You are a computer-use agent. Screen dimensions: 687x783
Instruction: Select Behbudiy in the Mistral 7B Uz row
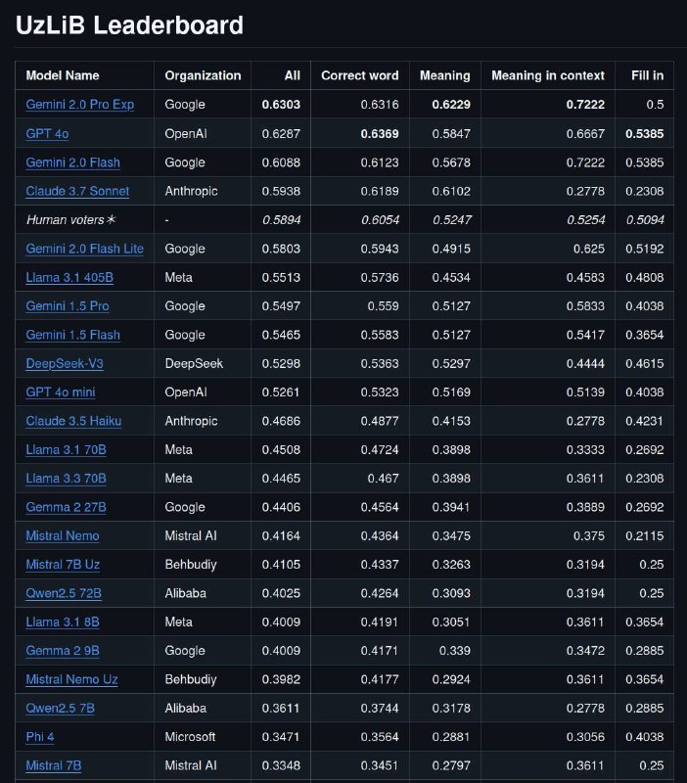click(x=191, y=565)
